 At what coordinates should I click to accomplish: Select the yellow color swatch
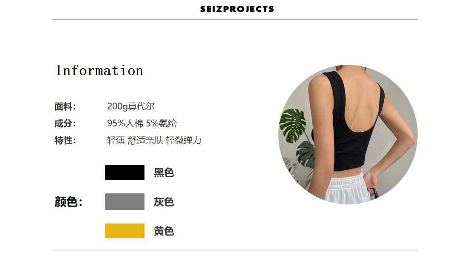click(x=125, y=231)
